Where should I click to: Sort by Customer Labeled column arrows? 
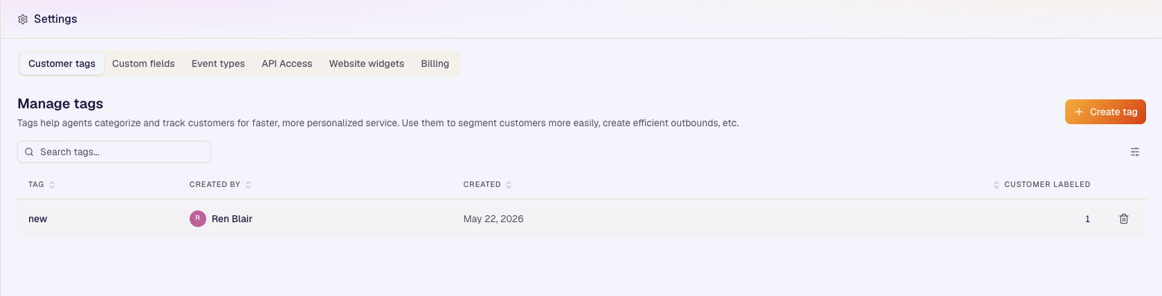tap(997, 185)
